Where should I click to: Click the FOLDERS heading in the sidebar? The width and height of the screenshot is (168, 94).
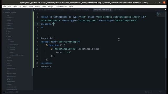tap(6, 10)
